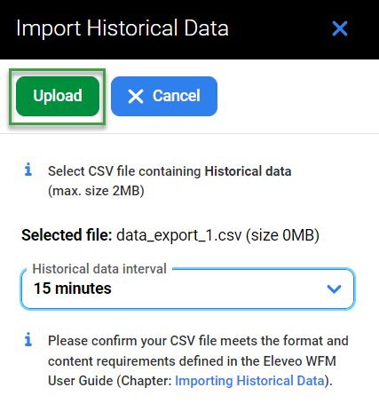
Task: Click the Eleveo WFM User Guide text
Action: pyautogui.click(x=192, y=371)
